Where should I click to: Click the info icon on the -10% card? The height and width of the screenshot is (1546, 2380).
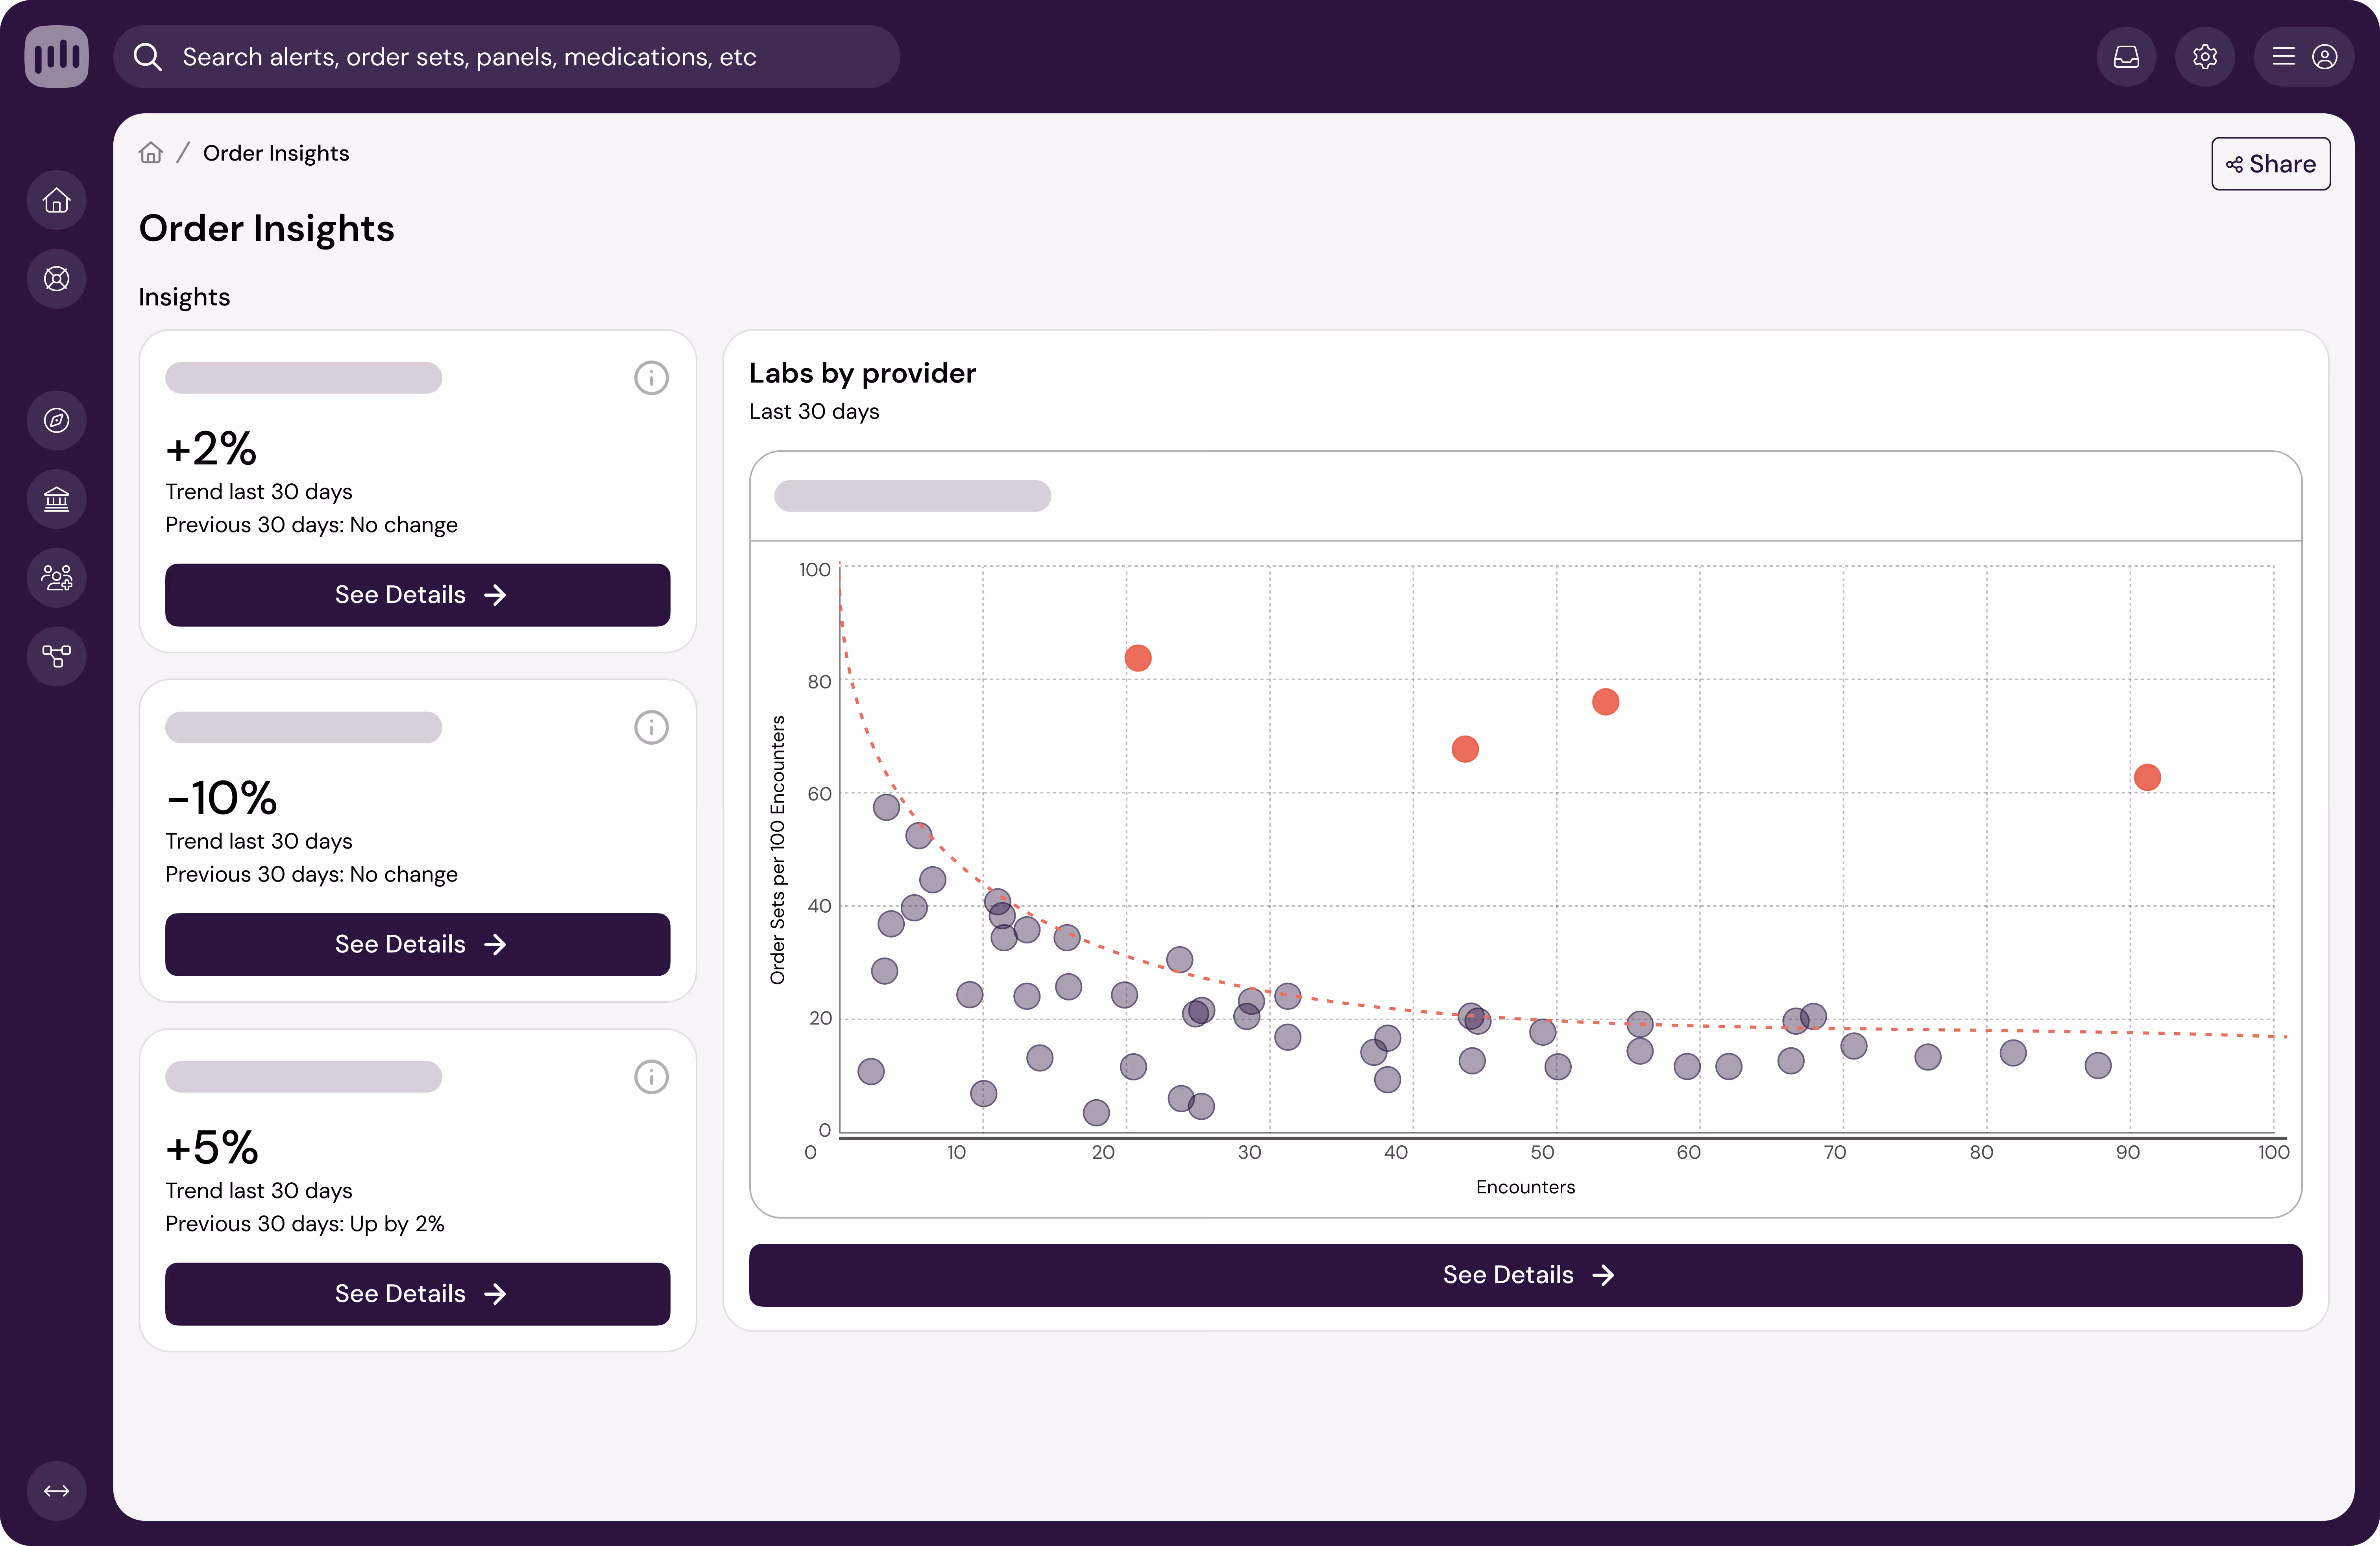[x=651, y=727]
